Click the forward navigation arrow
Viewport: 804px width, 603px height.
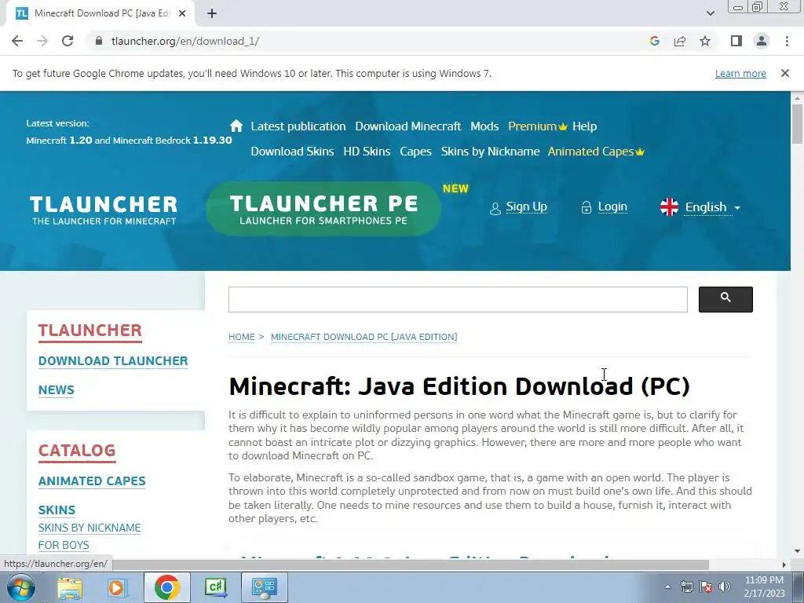(42, 41)
